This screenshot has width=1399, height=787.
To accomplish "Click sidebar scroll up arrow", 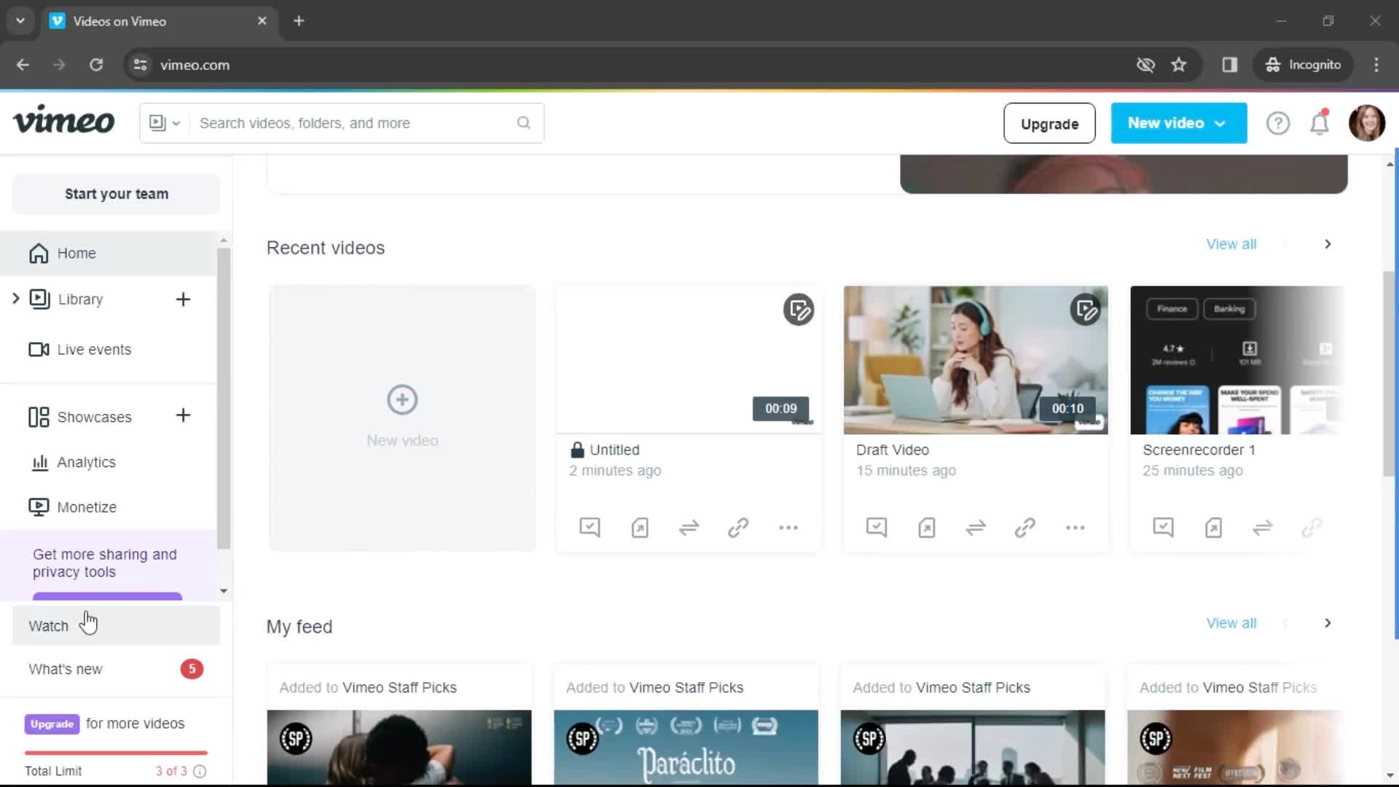I will [x=224, y=240].
